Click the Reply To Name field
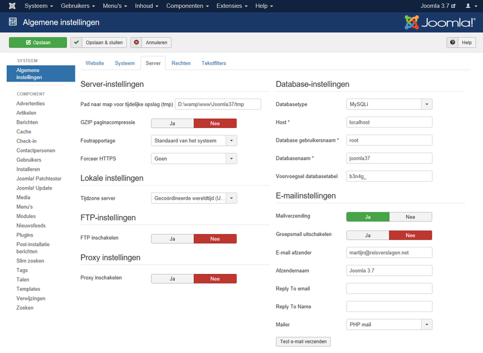This screenshot has width=483, height=353. click(x=389, y=307)
